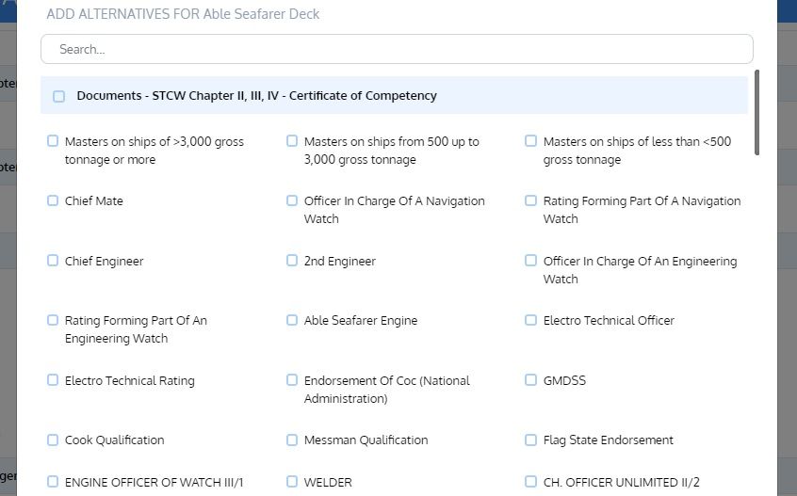
Task: Tick ENGINE OFFICER OF WATCH III/1 checkbox
Action: click(53, 481)
